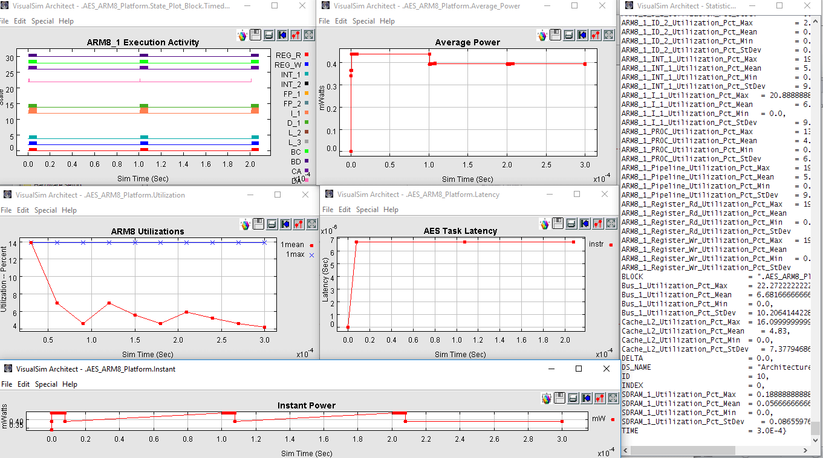Click the red plot format icon in the AES Task Latency window
This screenshot has height=458, width=823.
(x=598, y=224)
